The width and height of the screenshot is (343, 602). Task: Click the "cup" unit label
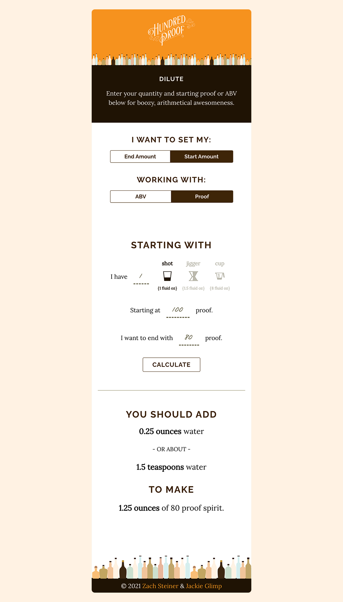(220, 264)
